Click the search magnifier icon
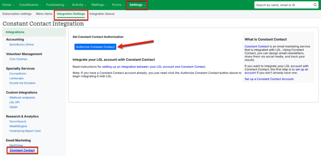The width and height of the screenshot is (321, 156). 315,5
